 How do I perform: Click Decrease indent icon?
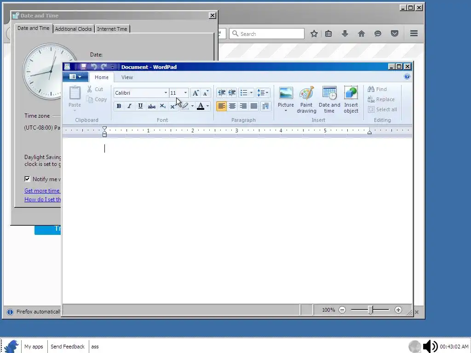pos(222,93)
